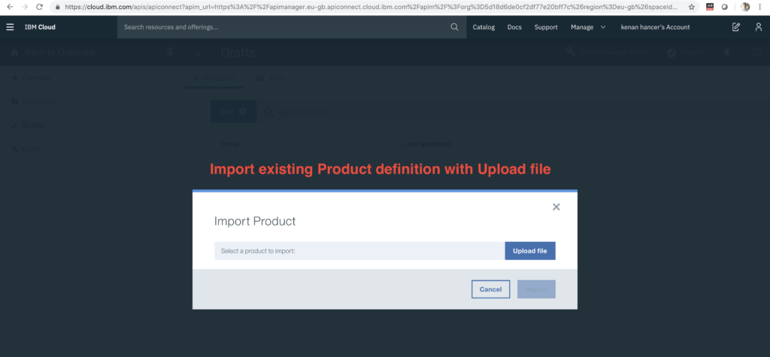The height and width of the screenshot is (357, 770).
Task: Open kenan hancer's Account switcher
Action: tap(655, 27)
